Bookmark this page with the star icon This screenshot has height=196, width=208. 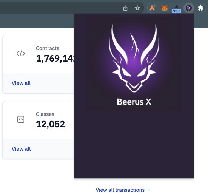click(x=137, y=8)
